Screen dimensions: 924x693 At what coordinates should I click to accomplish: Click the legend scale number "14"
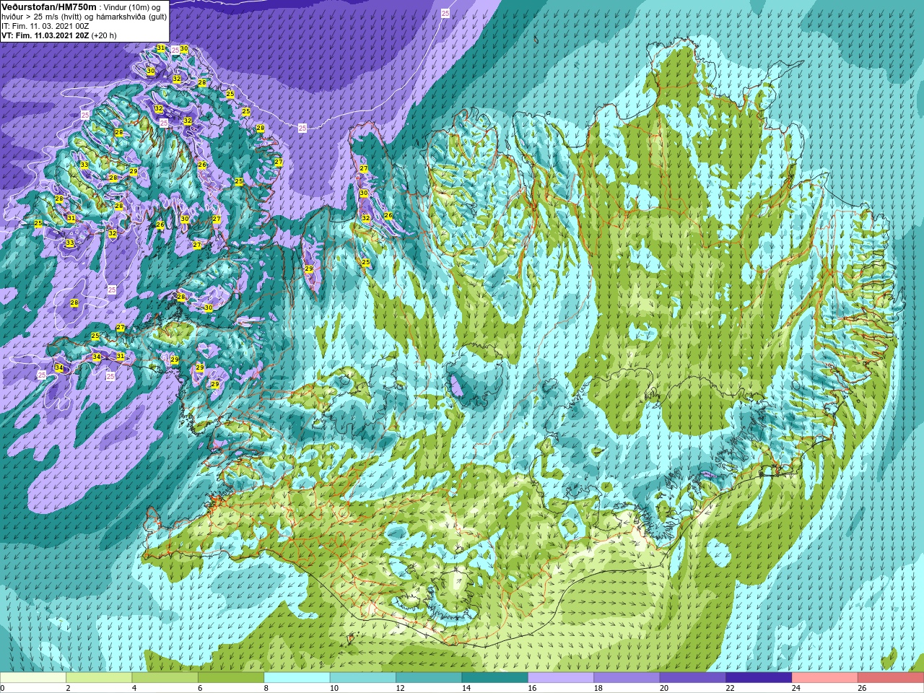tap(466, 688)
